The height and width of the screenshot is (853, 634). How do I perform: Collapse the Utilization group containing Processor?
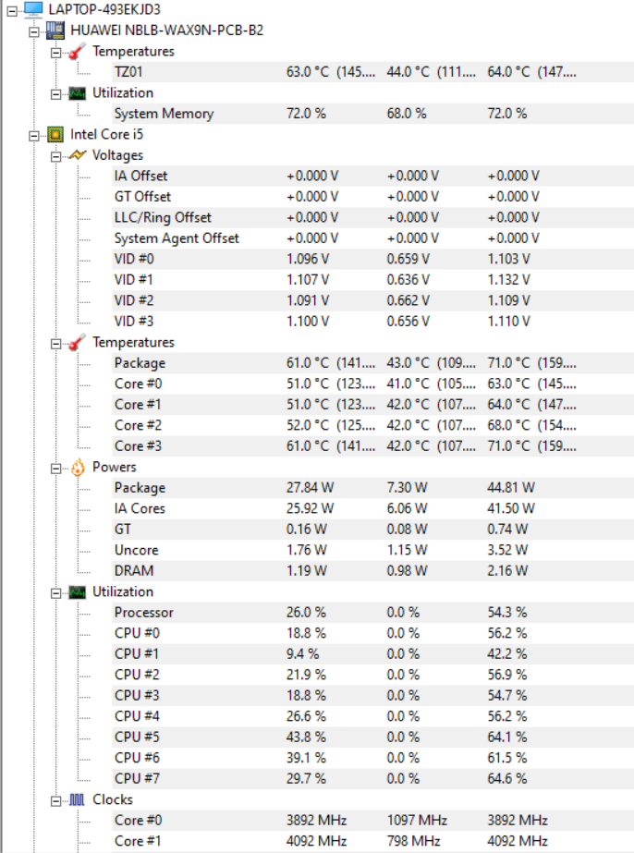pyautogui.click(x=55, y=593)
